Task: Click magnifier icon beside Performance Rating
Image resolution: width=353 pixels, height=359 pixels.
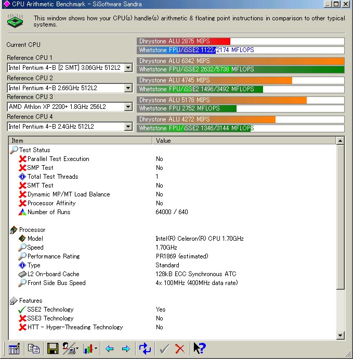Action: click(x=22, y=256)
